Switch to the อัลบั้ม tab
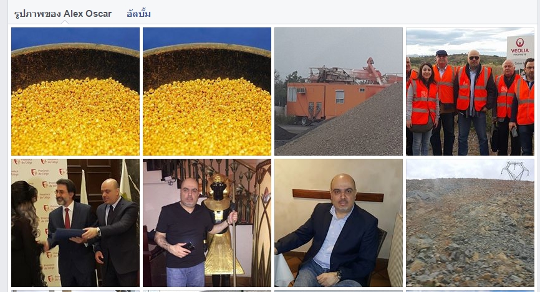 tap(138, 14)
